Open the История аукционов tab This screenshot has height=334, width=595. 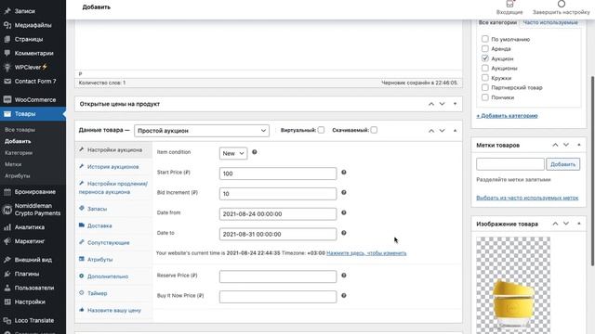113,167
